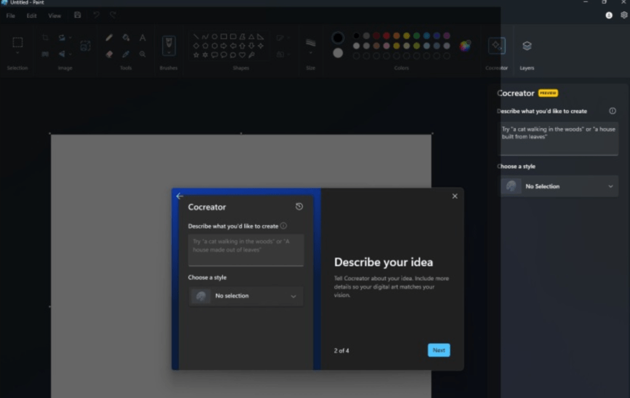Click the Redo arrow
Screen dimensions: 630x398
113,15
